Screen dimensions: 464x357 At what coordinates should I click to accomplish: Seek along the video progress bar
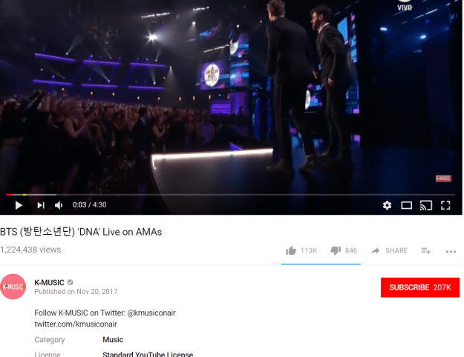231,195
